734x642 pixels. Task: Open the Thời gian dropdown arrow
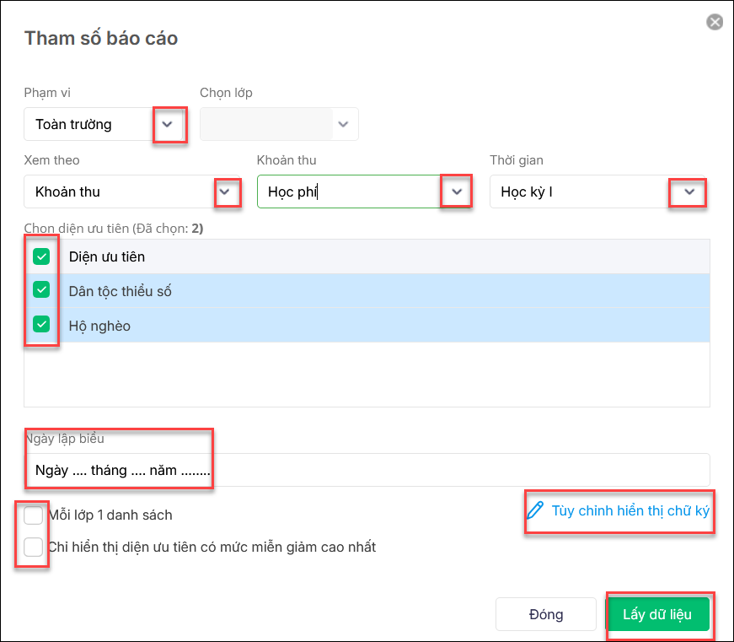click(689, 192)
